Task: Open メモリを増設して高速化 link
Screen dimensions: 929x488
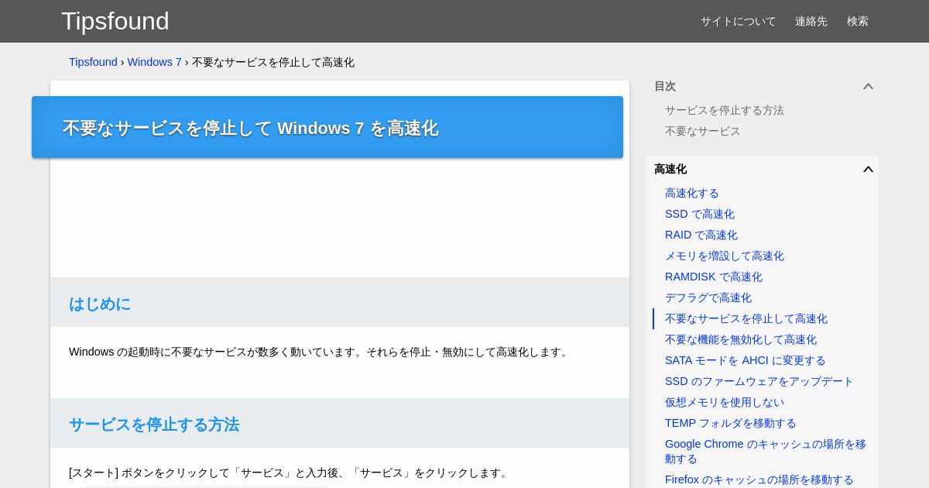Action: pos(725,256)
